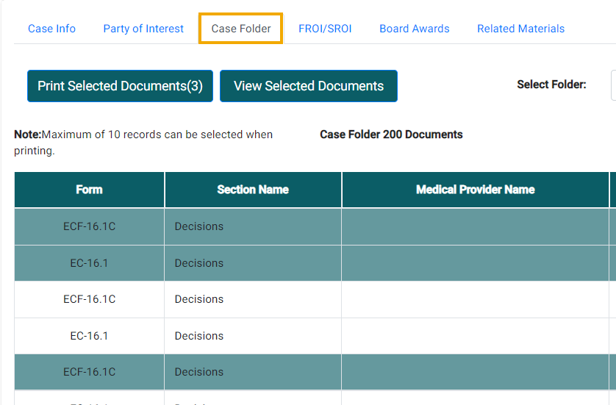616x405 pixels.
Task: Open the Case Info tab
Action: pyautogui.click(x=51, y=29)
